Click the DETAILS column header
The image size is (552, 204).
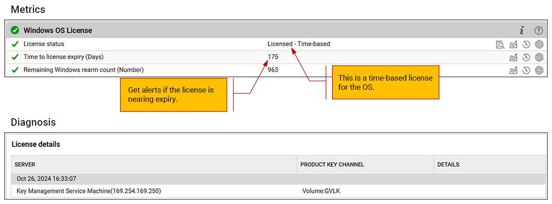(x=448, y=164)
